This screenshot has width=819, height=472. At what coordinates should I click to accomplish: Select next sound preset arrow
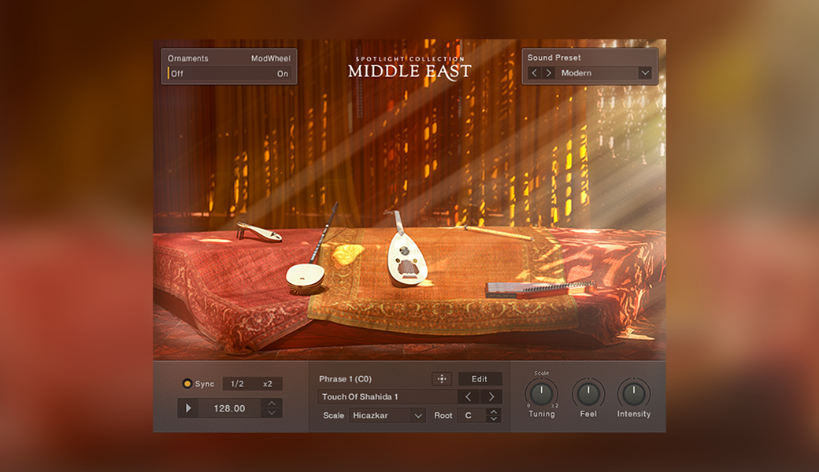point(548,73)
